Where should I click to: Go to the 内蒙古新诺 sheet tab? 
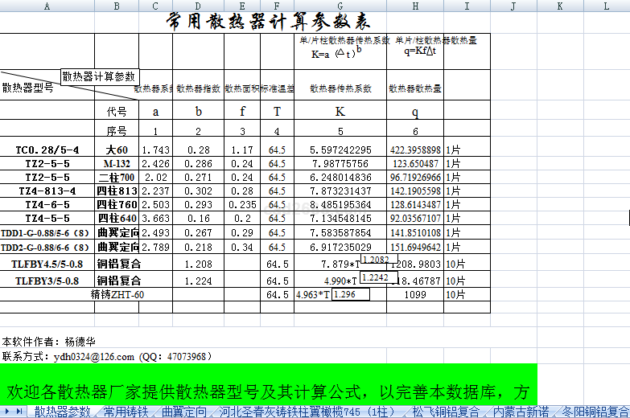(x=521, y=412)
